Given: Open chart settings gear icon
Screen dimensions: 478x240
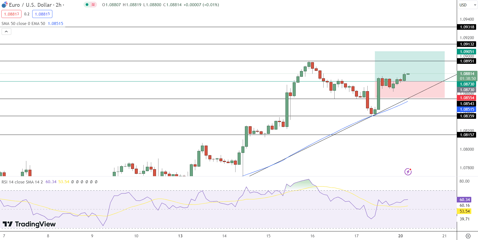Looking at the screenshot, I should click(x=468, y=236).
